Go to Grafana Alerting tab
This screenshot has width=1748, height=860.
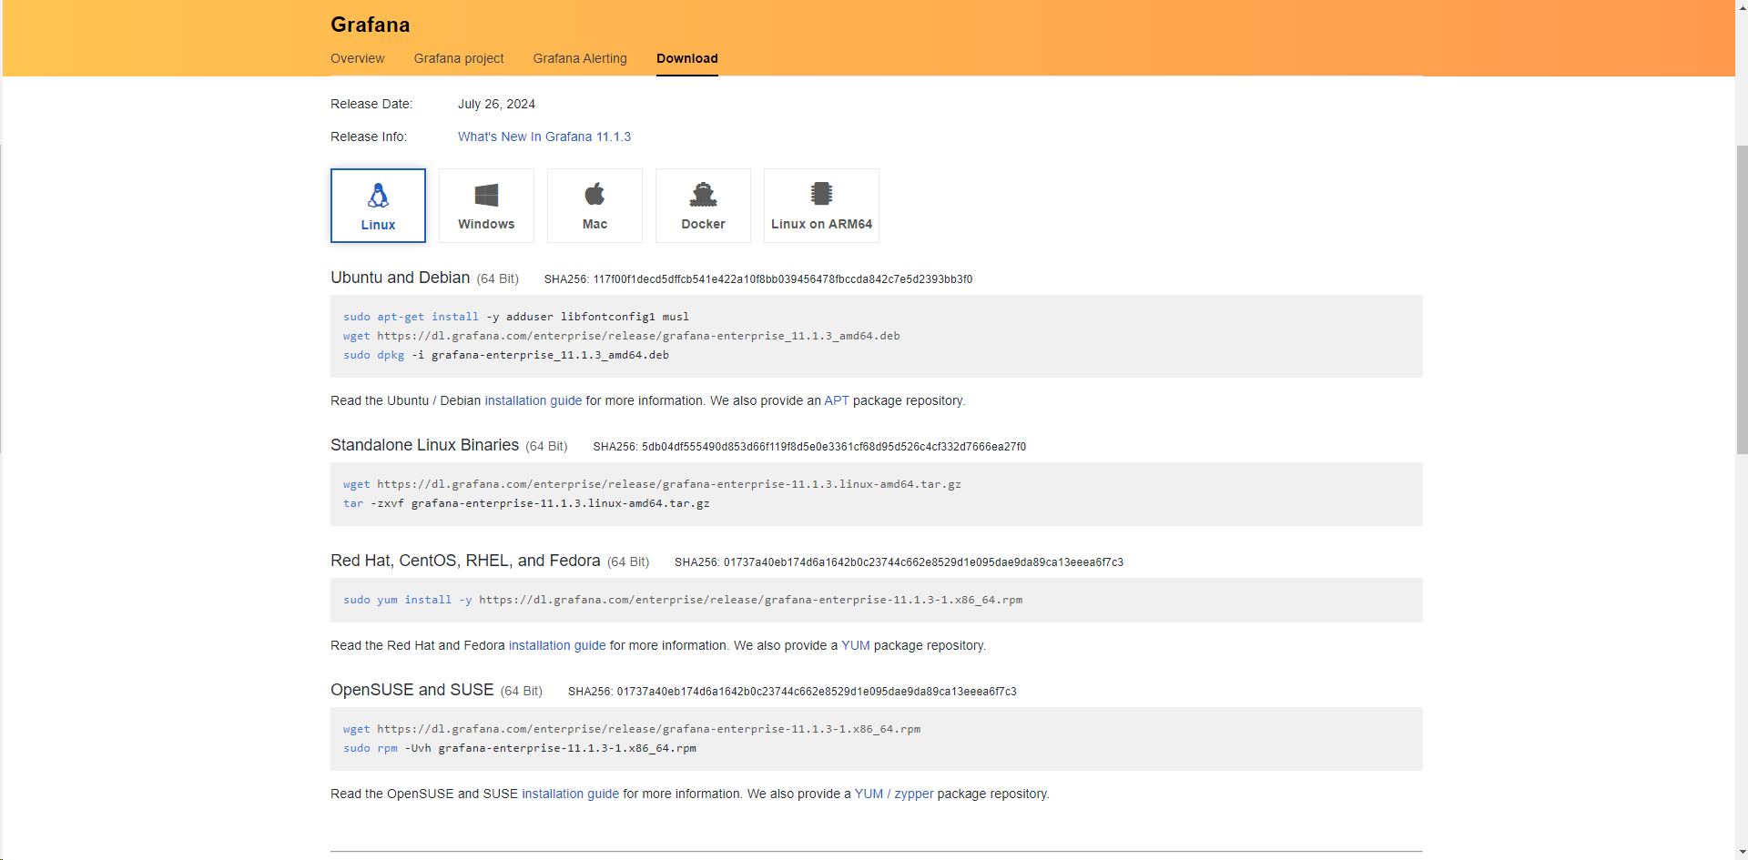tap(580, 58)
